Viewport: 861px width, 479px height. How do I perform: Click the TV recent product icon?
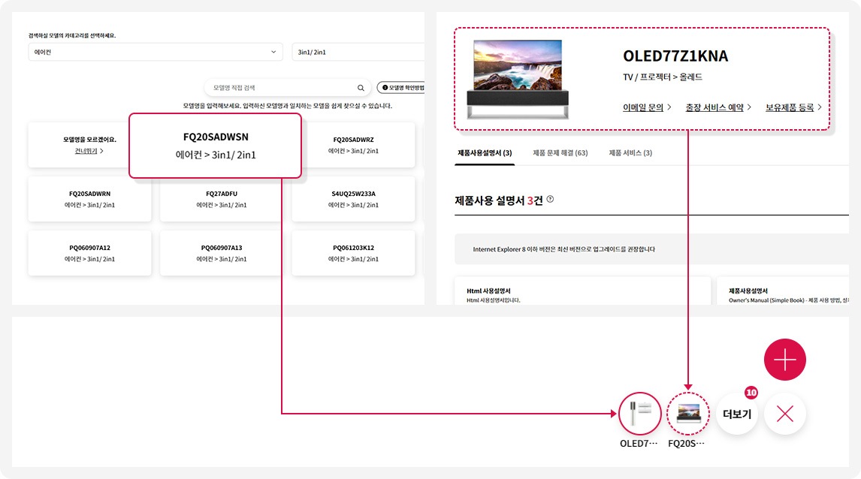pos(688,414)
